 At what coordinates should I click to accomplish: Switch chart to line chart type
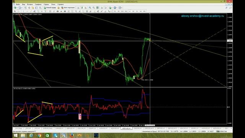pos(85,8)
